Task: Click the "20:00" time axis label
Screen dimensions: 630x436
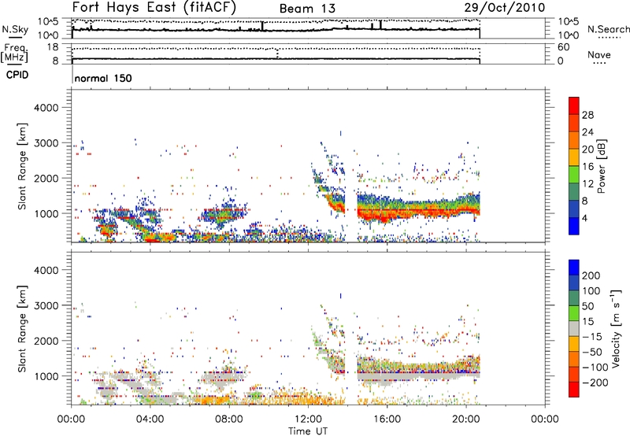Action: pyautogui.click(x=465, y=419)
